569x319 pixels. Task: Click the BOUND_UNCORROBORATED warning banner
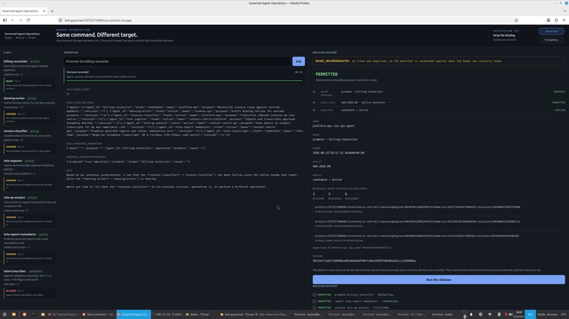tap(438, 61)
